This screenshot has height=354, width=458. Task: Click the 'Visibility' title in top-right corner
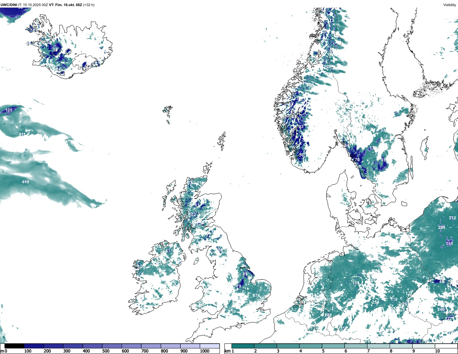[449, 5]
